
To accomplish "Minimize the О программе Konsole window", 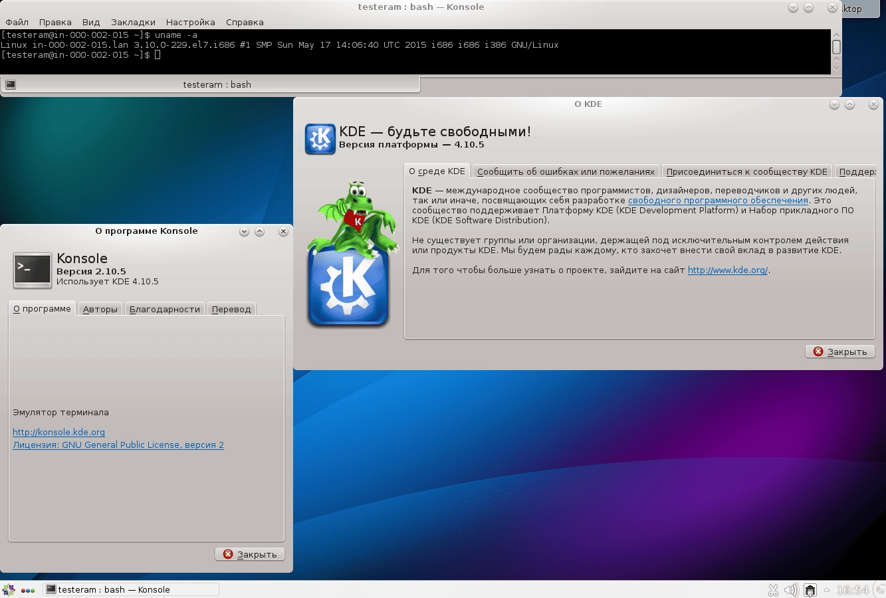I will click(x=244, y=231).
